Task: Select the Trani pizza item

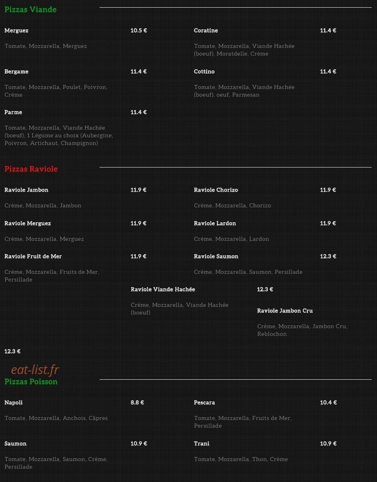Action: pos(202,444)
